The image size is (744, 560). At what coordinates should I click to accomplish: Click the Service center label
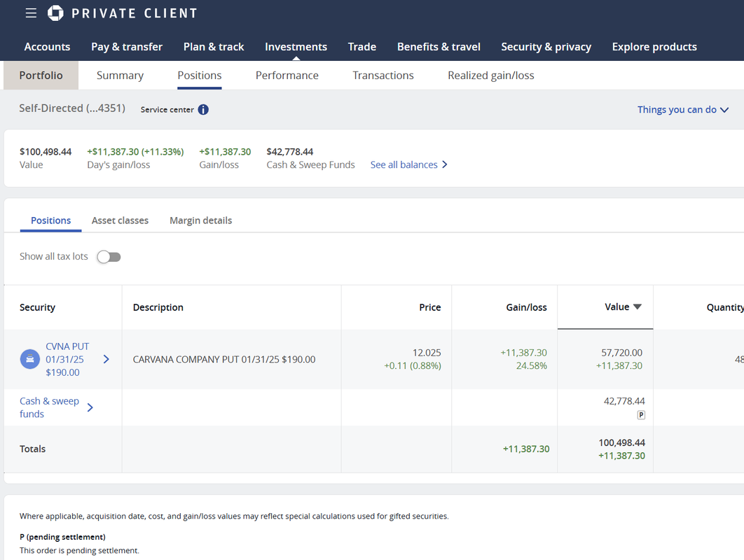point(167,109)
